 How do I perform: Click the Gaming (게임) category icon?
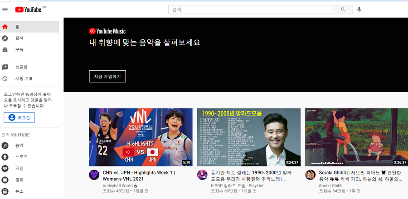5,168
